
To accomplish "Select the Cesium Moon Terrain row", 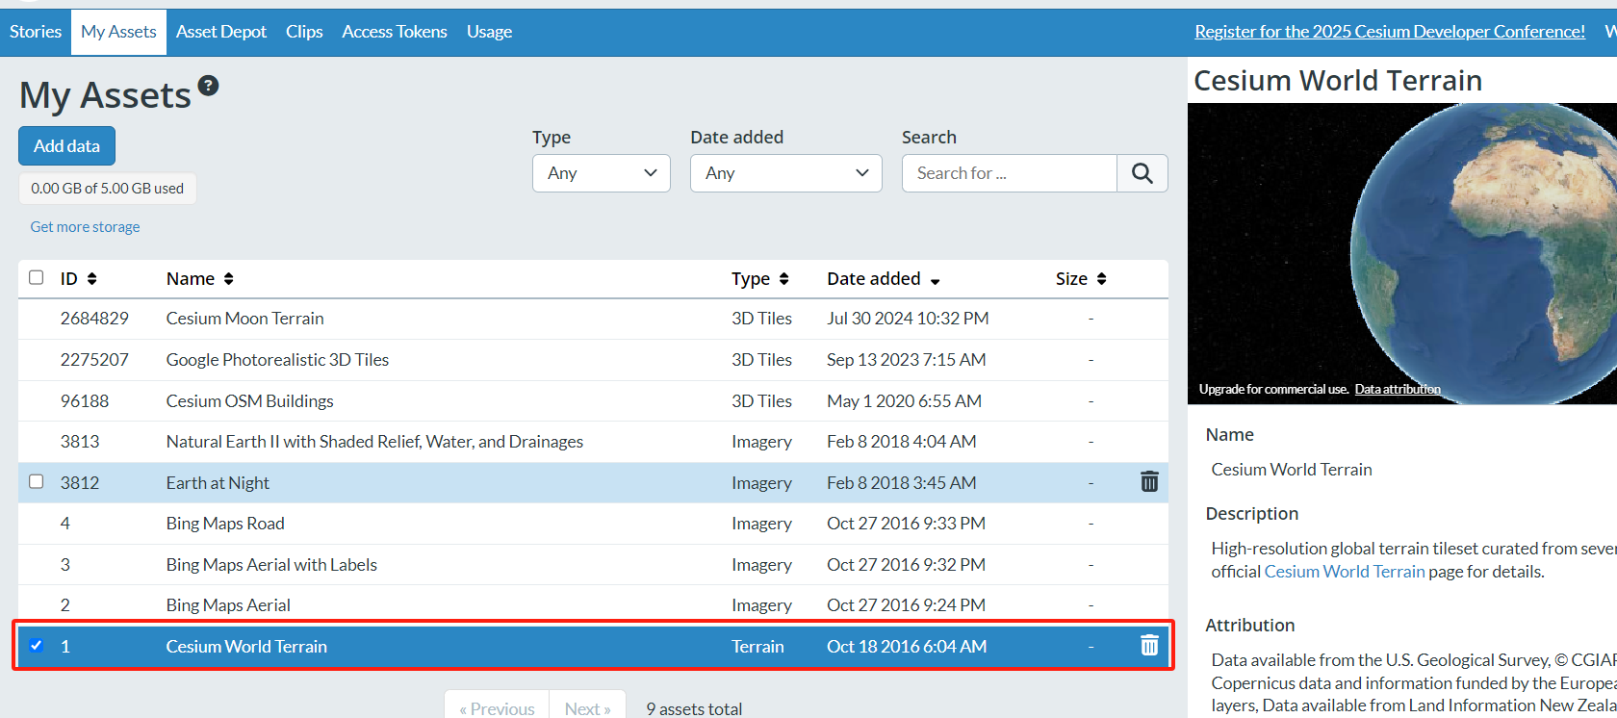I will tap(593, 319).
